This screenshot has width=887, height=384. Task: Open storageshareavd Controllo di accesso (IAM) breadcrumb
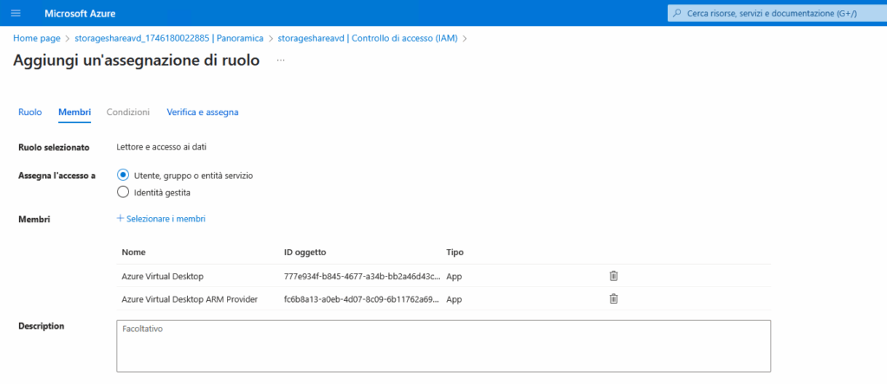pos(367,39)
